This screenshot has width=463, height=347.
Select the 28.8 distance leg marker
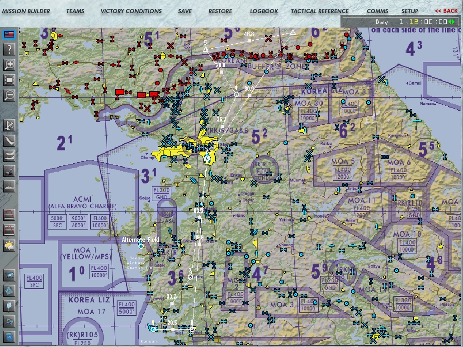point(221,72)
